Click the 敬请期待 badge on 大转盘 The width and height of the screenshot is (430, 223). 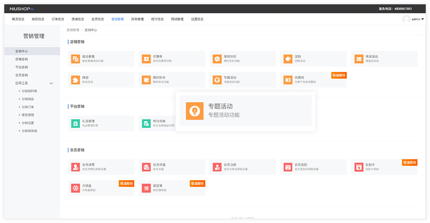pos(126,183)
